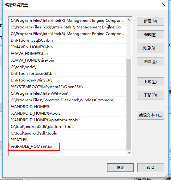Select the WirelessCommon path entry
This screenshot has height=180, width=171.
point(67,100)
